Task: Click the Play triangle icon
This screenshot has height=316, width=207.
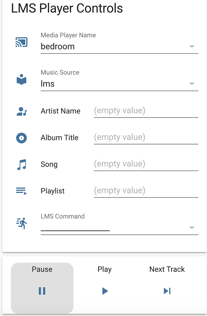Action: click(104, 291)
